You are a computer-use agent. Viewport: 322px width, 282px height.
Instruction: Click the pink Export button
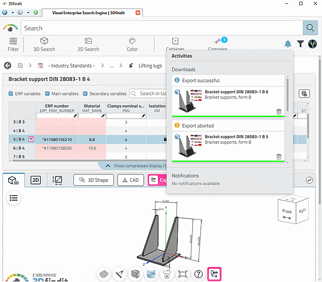157,180
